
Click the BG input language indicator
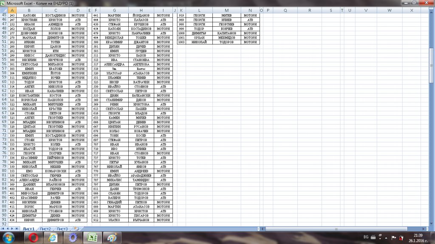[366, 237]
